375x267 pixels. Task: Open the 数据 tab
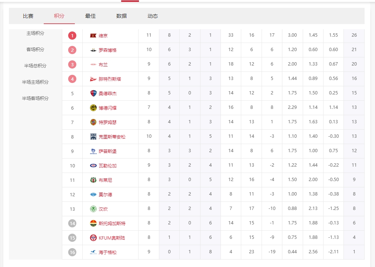(x=122, y=16)
